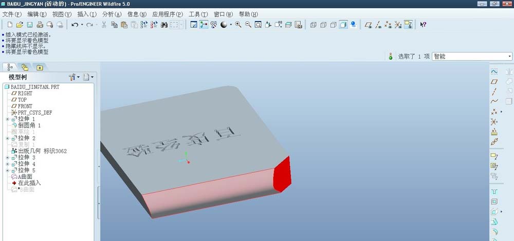Click the paste clipboard icon

(x=124, y=25)
